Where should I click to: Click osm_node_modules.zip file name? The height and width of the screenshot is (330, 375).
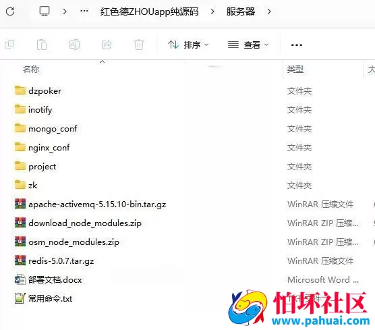pos(74,242)
